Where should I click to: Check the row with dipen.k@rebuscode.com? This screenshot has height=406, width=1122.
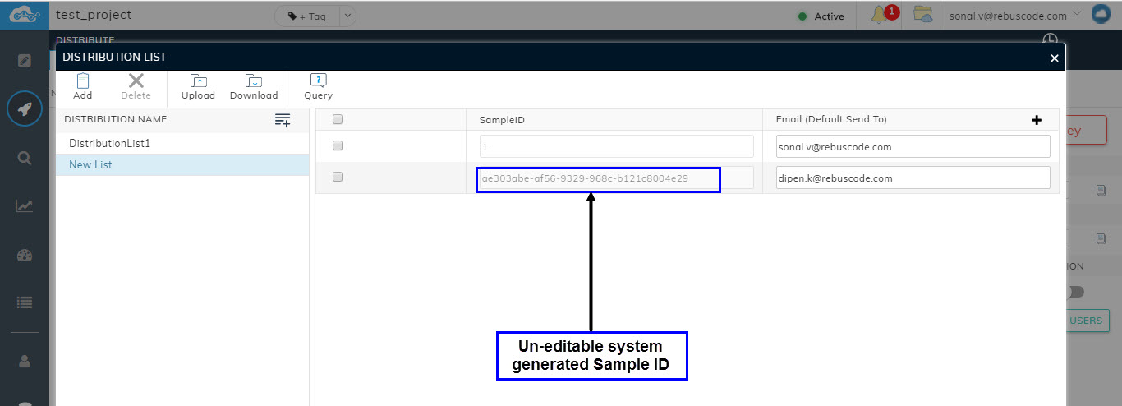[338, 177]
